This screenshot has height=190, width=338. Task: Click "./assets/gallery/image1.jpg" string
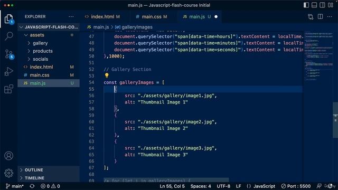(x=176, y=96)
